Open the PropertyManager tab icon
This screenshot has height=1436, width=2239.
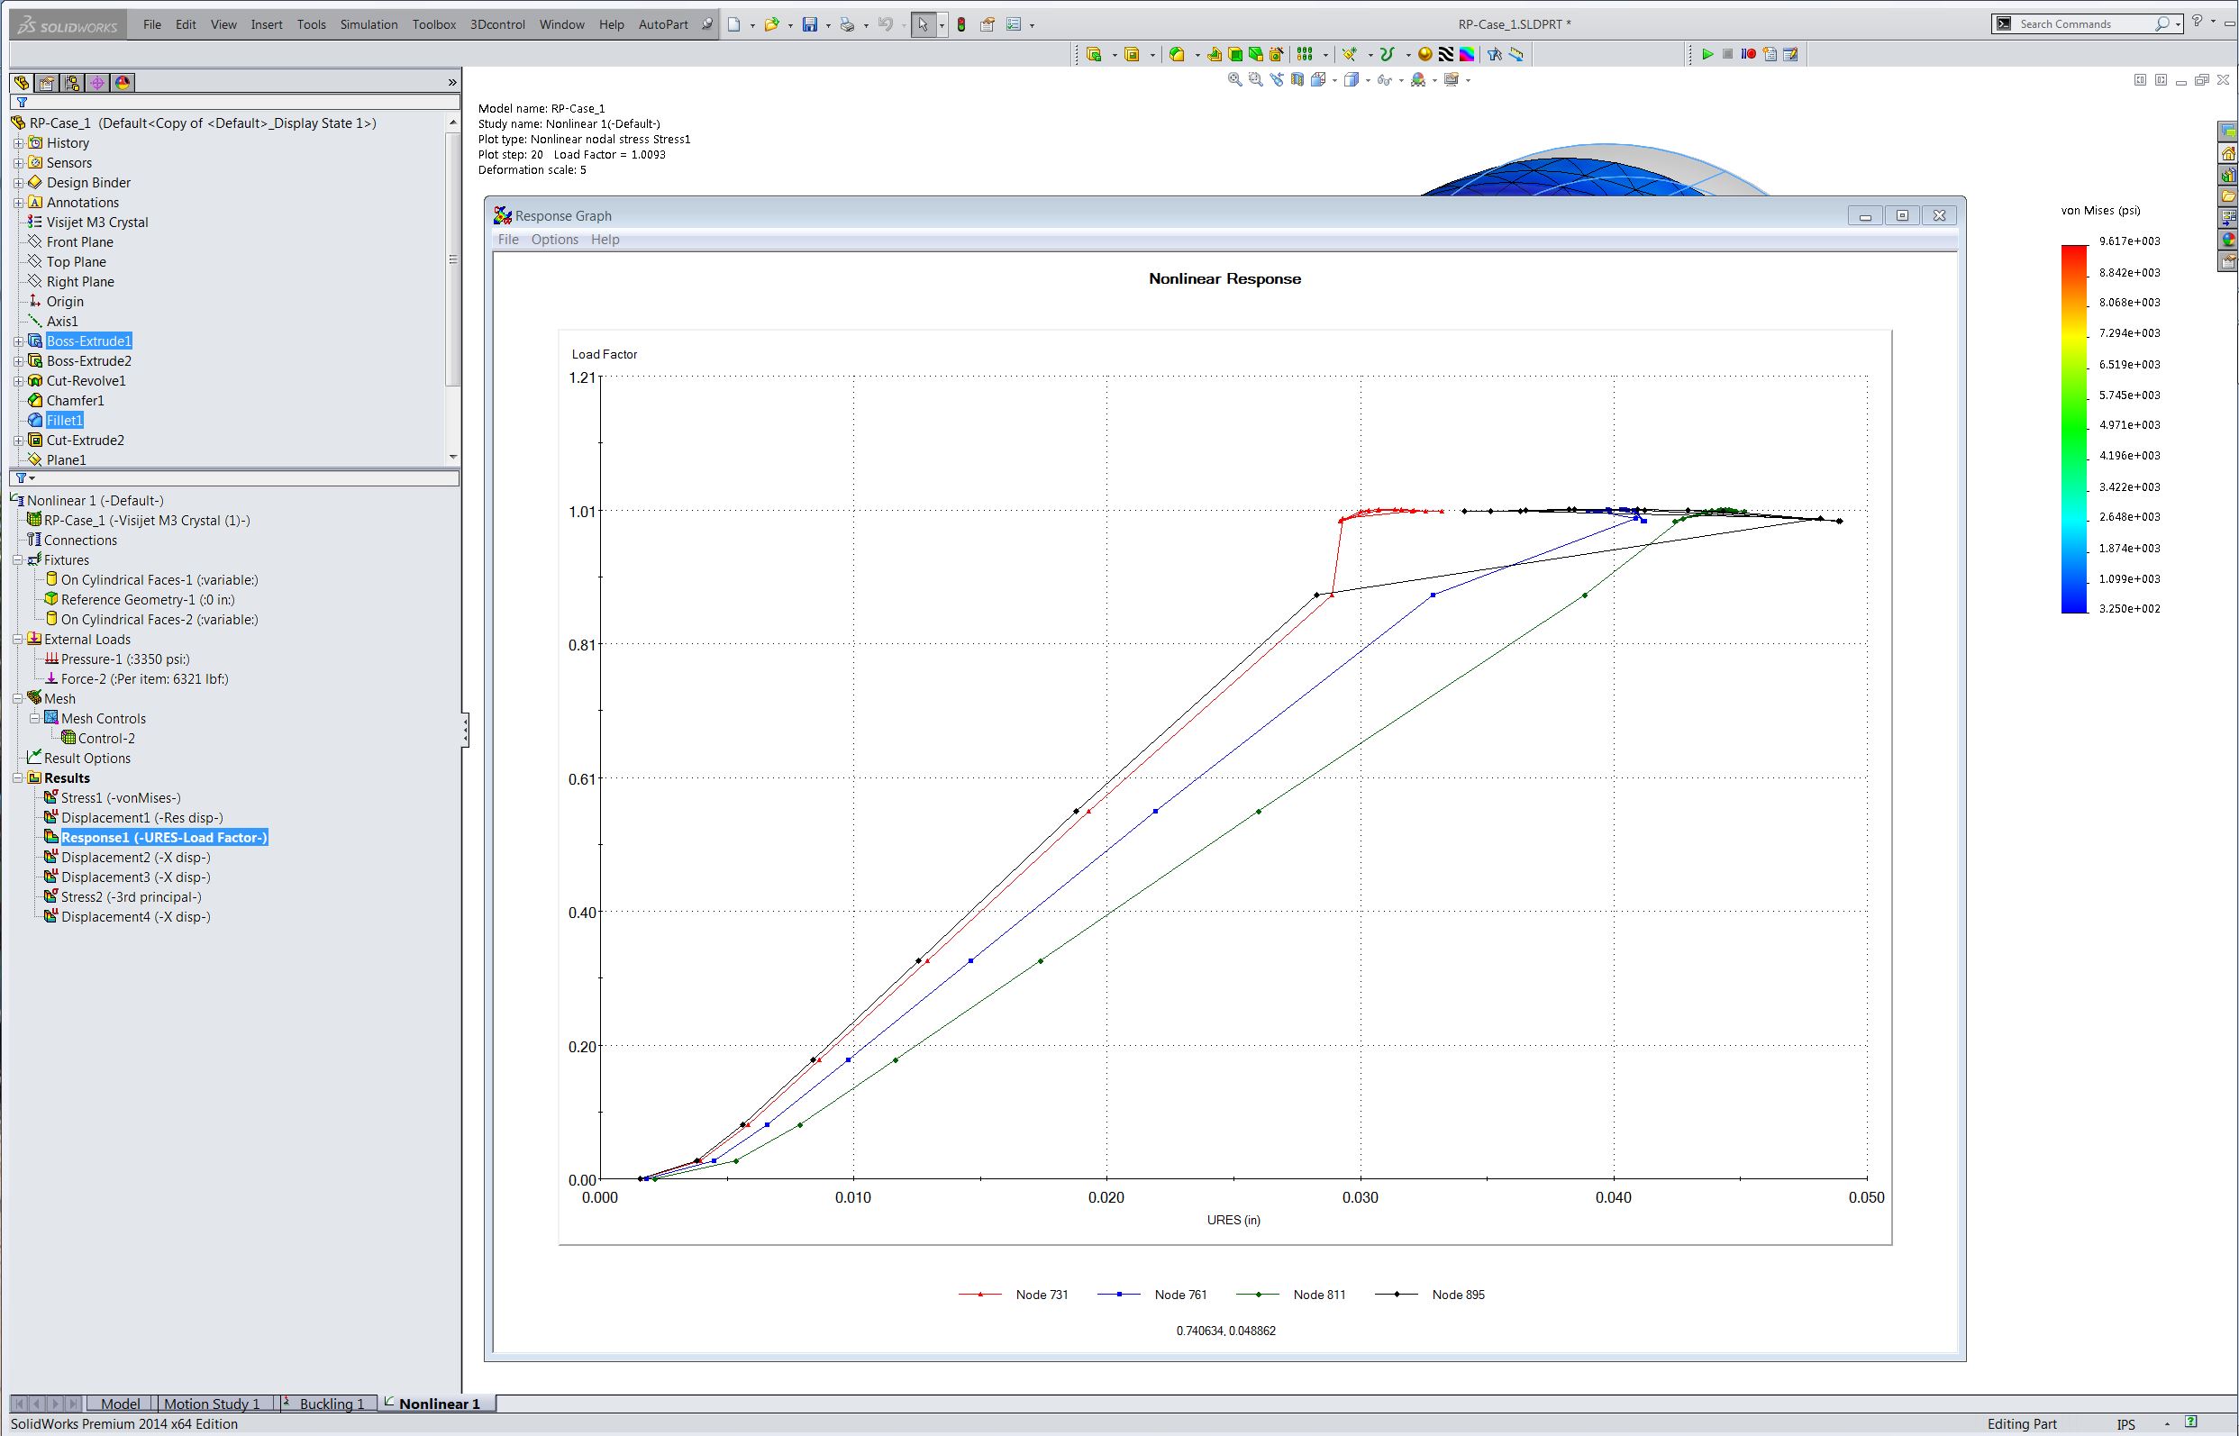click(x=47, y=83)
